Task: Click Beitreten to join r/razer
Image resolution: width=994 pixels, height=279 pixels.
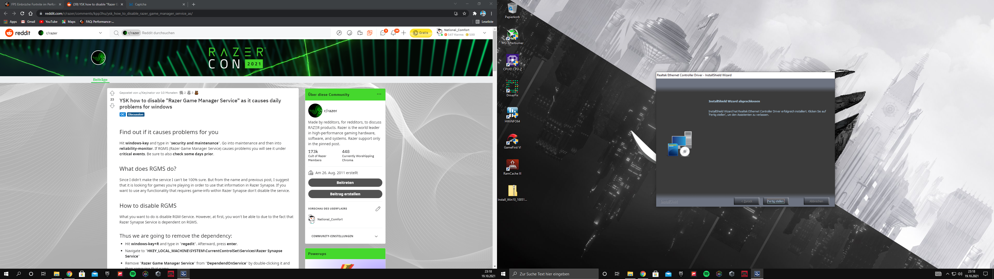Action: (x=345, y=182)
